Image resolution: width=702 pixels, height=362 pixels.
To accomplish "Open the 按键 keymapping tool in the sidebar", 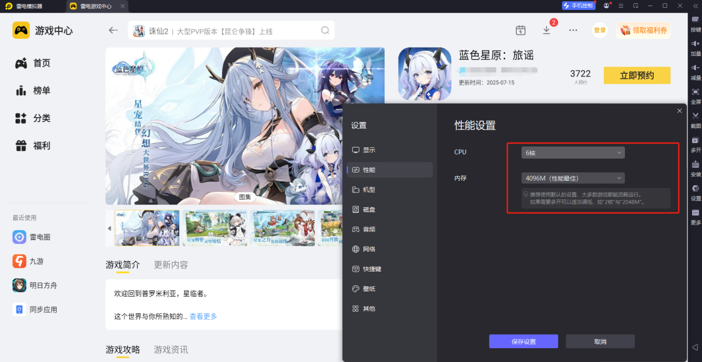I will [695, 23].
